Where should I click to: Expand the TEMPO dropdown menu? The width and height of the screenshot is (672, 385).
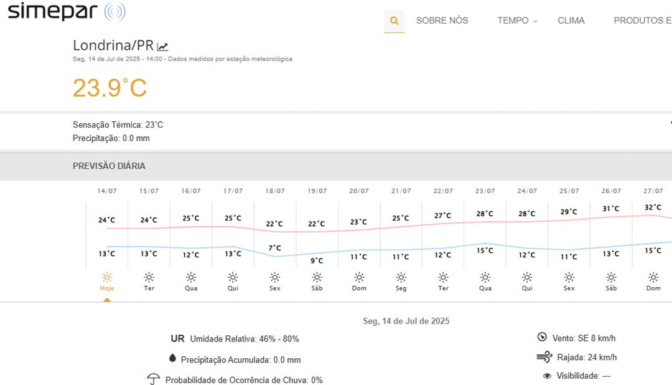pos(516,21)
